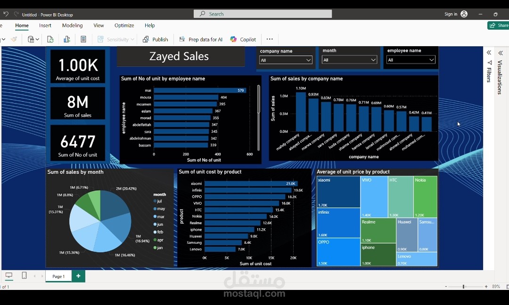Select the Nokia treemap tile
This screenshot has width=509, height=305.
(x=426, y=197)
